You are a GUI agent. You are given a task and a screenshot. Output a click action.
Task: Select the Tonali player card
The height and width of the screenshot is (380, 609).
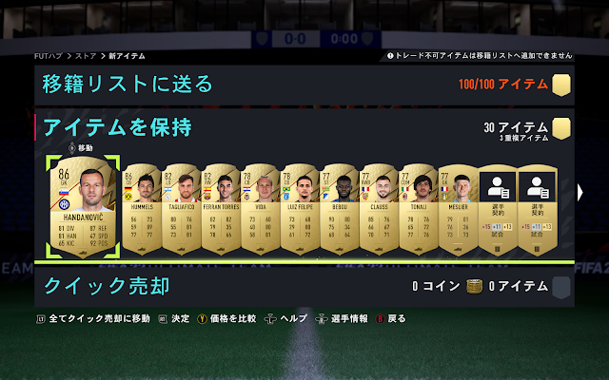(x=419, y=209)
